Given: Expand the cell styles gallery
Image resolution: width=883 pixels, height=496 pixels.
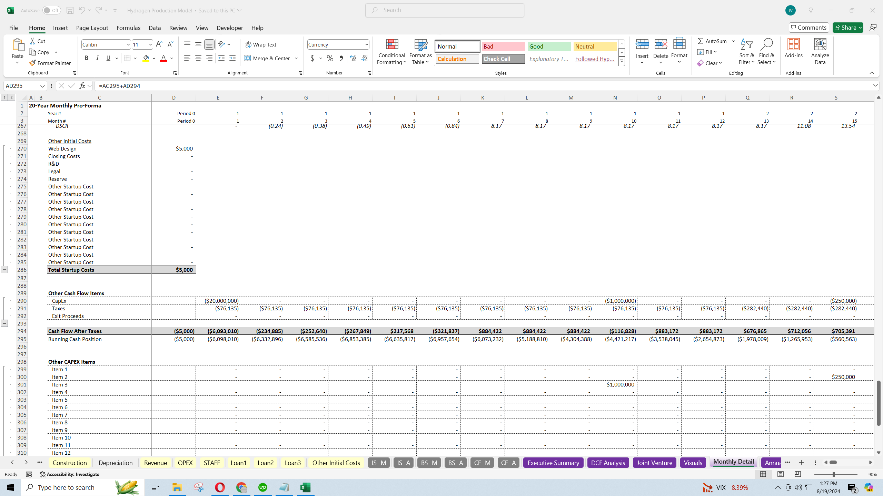Looking at the screenshot, I should click(x=622, y=62).
